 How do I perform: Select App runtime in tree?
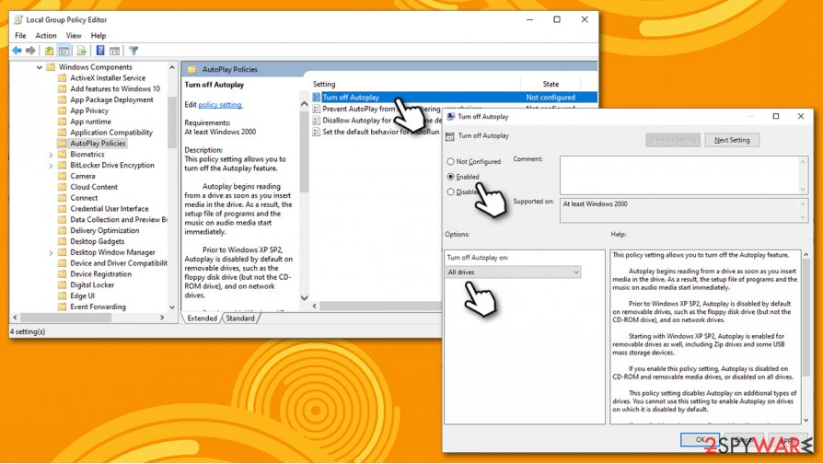point(90,122)
